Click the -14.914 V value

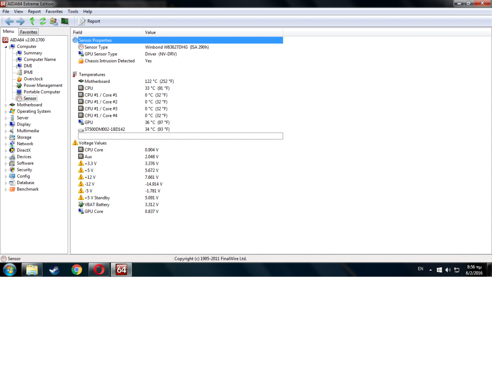coord(154,184)
